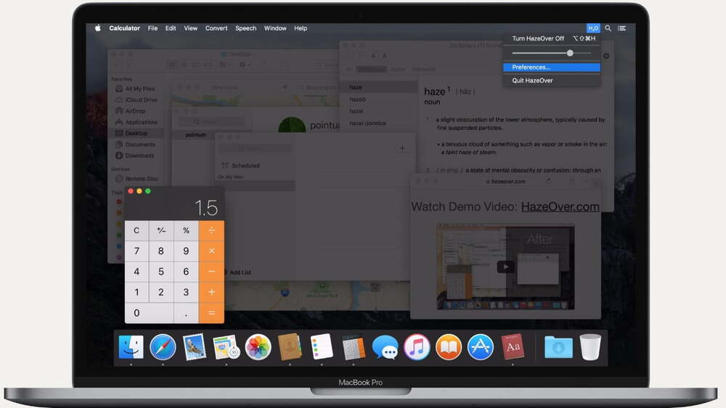
Task: Open the Apple menu
Action: click(x=97, y=28)
